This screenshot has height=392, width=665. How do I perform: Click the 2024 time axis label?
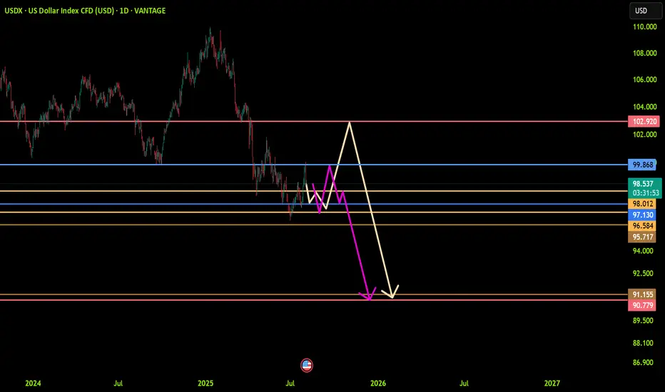coord(33,383)
